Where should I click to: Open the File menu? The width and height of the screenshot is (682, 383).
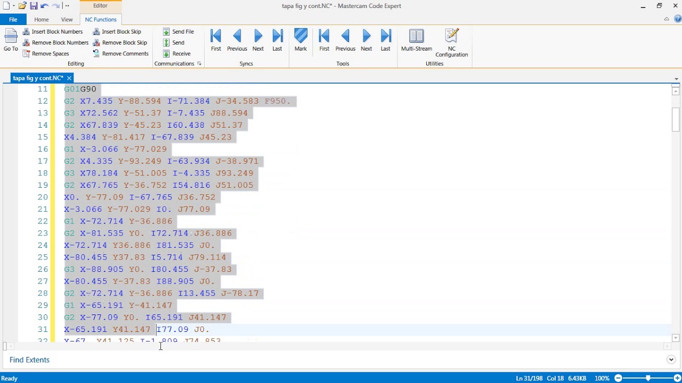[13, 20]
